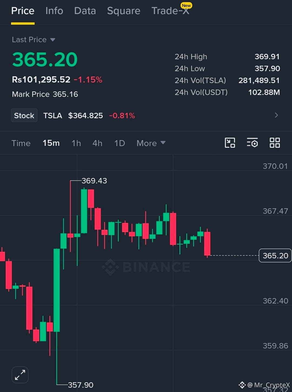The height and width of the screenshot is (392, 292).
Task: Switch to the 1h timeframe
Action: coord(76,143)
